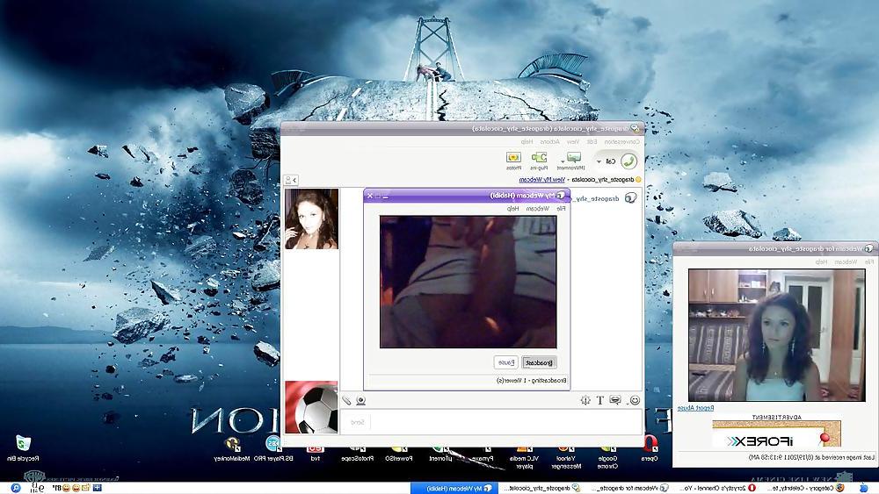Open the IMVironment toolbar icon
The width and height of the screenshot is (879, 494).
pyautogui.click(x=573, y=158)
